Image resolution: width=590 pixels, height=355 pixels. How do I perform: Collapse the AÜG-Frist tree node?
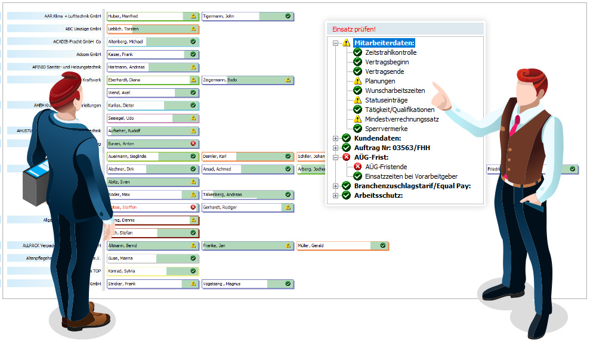(x=335, y=157)
